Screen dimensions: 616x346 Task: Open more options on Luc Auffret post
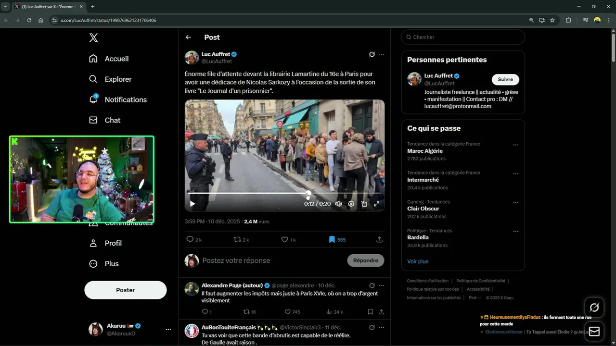pos(381,54)
